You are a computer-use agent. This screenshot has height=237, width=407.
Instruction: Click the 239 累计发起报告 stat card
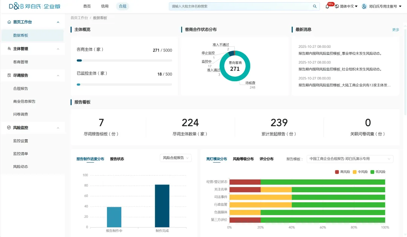pos(279,127)
